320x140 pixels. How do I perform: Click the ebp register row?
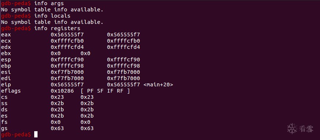tap(71, 66)
